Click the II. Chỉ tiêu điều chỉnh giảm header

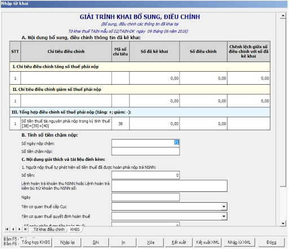click(140, 89)
